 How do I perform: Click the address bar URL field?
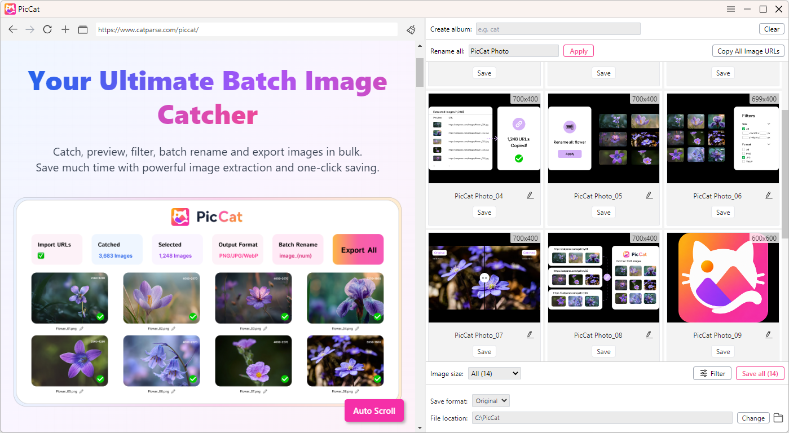pyautogui.click(x=246, y=29)
